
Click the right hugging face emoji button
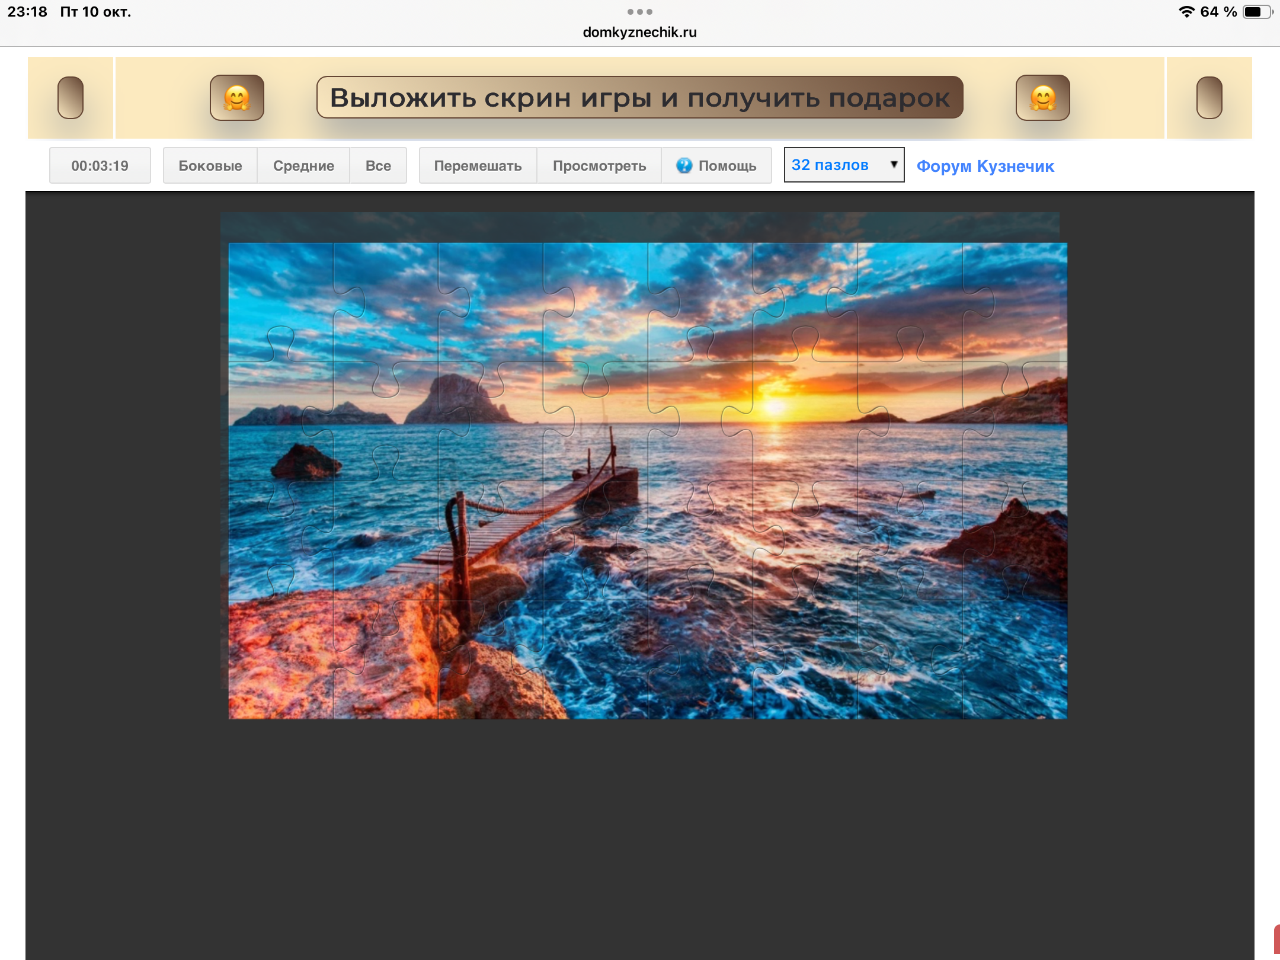1042,98
